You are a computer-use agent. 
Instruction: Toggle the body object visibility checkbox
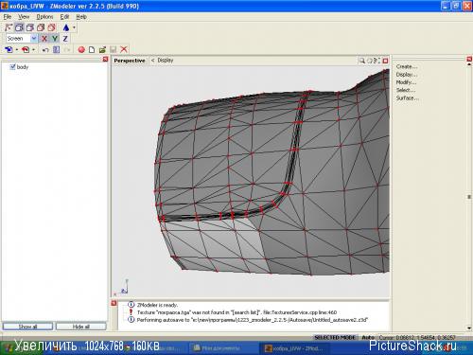click(12, 66)
